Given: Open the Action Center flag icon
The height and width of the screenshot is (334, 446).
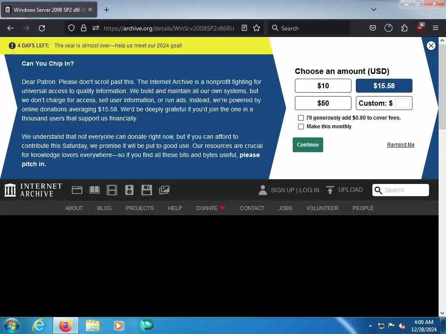Looking at the screenshot, I should point(392,326).
